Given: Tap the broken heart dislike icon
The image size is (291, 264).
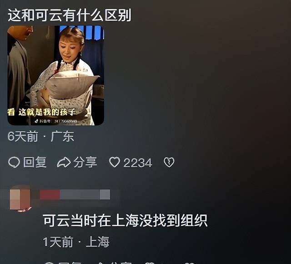Looking at the screenshot, I should [x=169, y=162].
